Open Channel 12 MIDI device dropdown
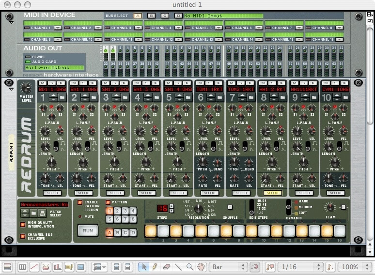The height and width of the screenshot is (275, 375). tap(178, 40)
